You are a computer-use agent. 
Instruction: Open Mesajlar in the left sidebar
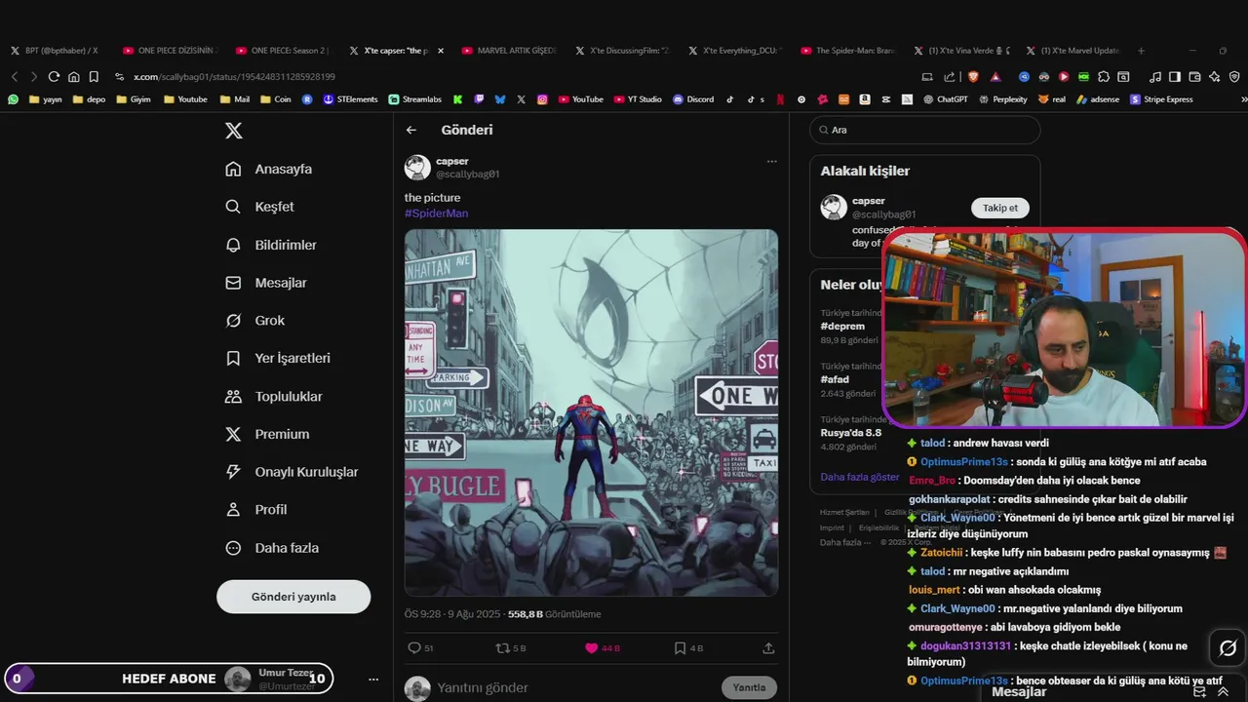click(x=266, y=283)
